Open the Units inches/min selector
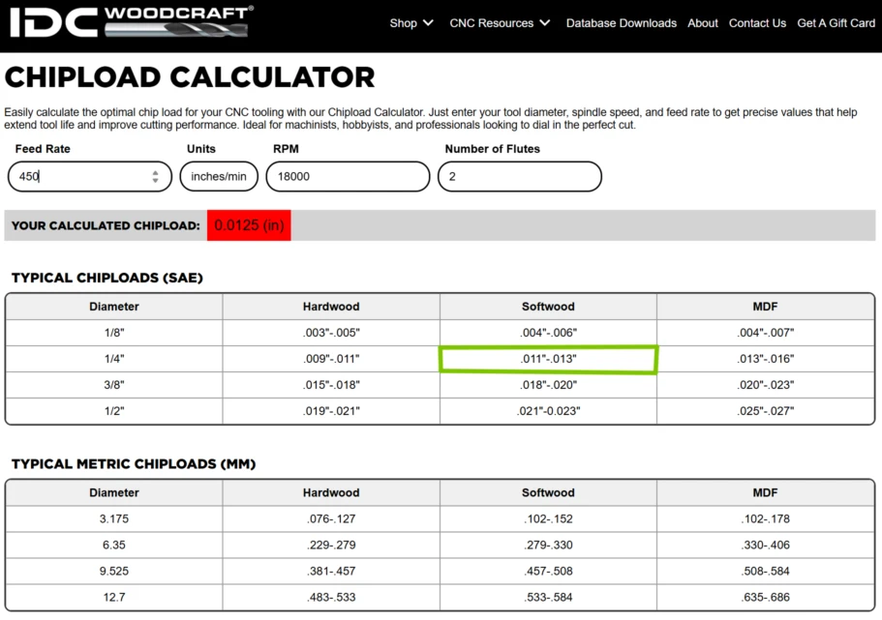The width and height of the screenshot is (882, 620). pyautogui.click(x=219, y=176)
